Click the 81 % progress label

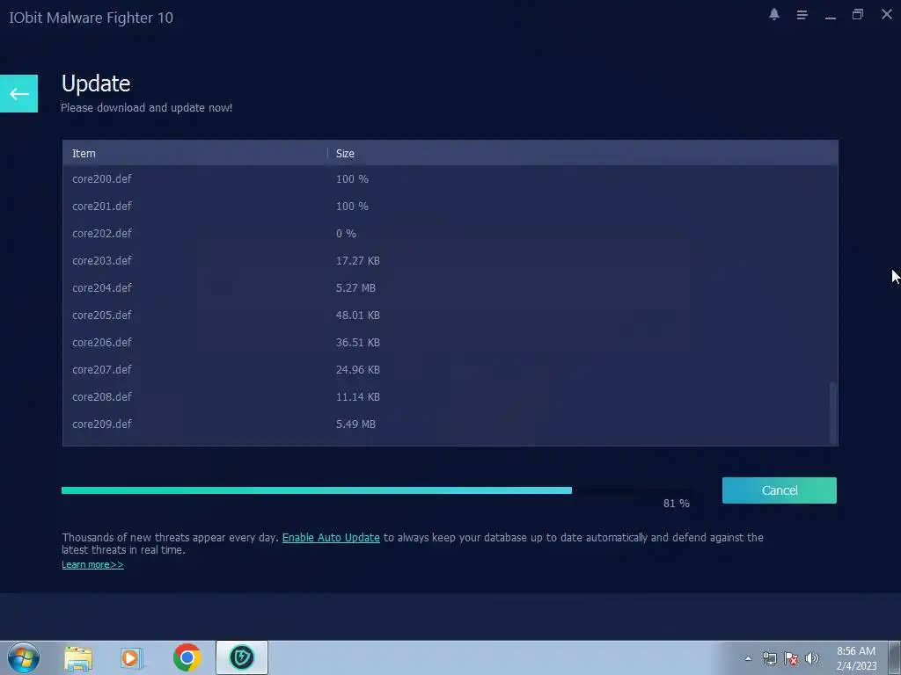(x=677, y=504)
